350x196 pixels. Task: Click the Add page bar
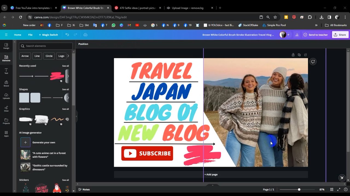tap(211, 174)
